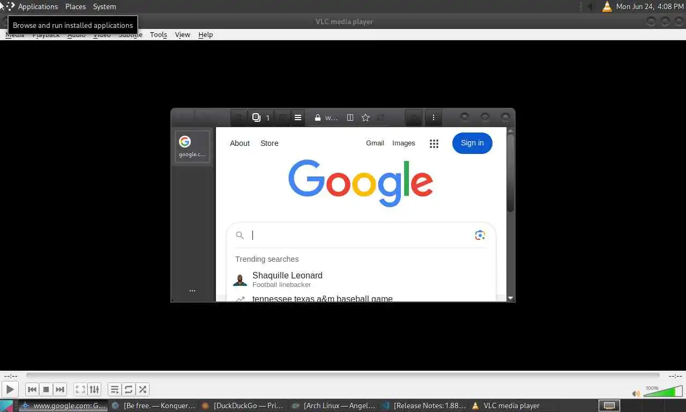Open the System menu in top panel
The height and width of the screenshot is (412, 686).
point(105,6)
